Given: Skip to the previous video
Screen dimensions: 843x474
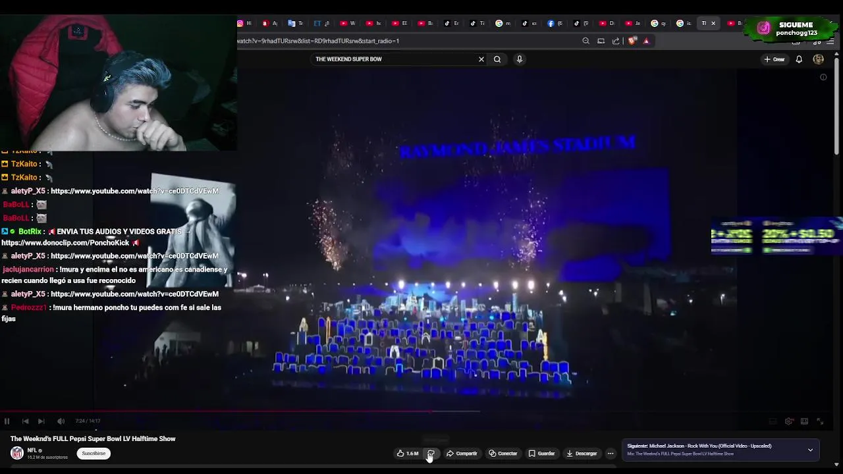Looking at the screenshot, I should 25,421.
